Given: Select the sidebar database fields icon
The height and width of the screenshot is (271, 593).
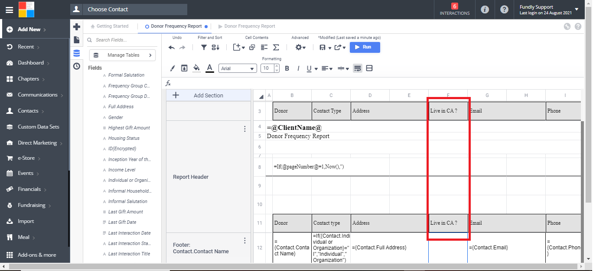Looking at the screenshot, I should coord(77,53).
